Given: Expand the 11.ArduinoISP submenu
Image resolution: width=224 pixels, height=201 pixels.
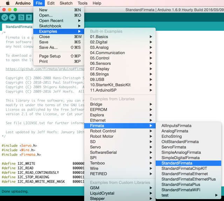Looking at the screenshot, I should [120, 90].
